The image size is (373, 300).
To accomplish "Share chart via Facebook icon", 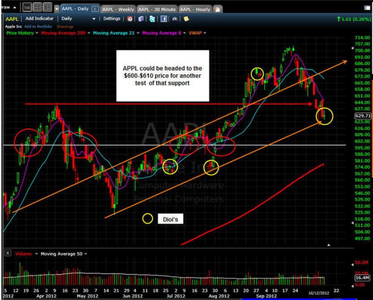I will click(164, 19).
